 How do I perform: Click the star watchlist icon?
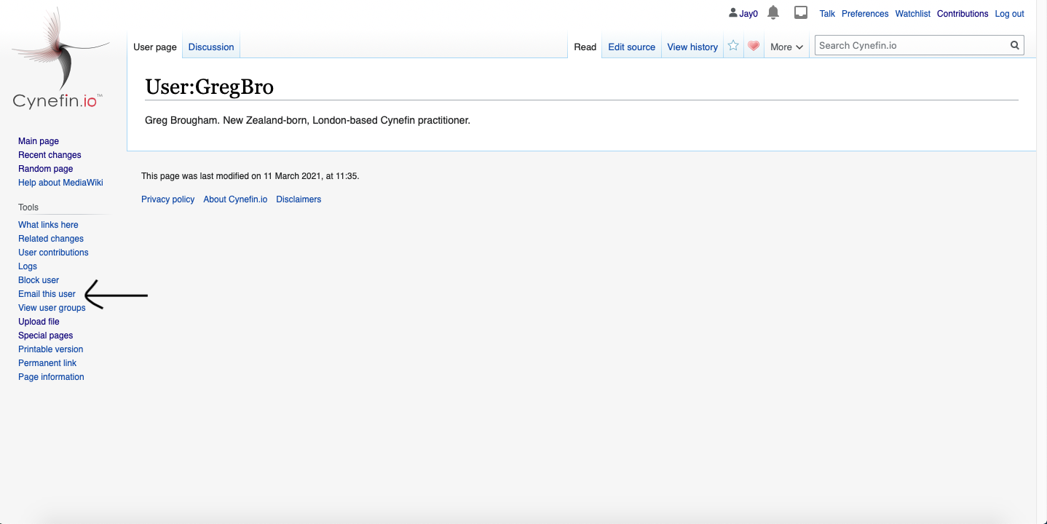tap(733, 46)
